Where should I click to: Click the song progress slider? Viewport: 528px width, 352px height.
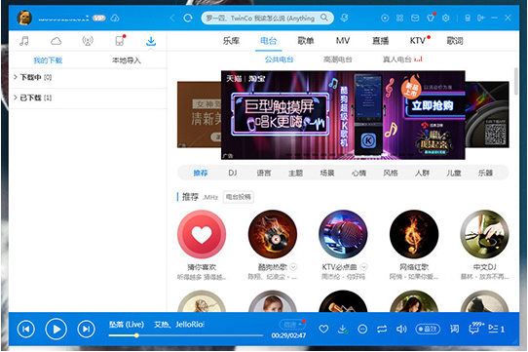185,335
